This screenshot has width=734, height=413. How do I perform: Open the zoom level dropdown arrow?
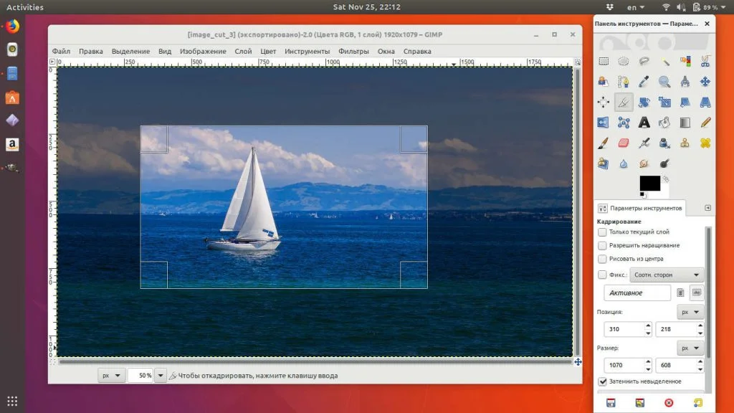click(161, 376)
